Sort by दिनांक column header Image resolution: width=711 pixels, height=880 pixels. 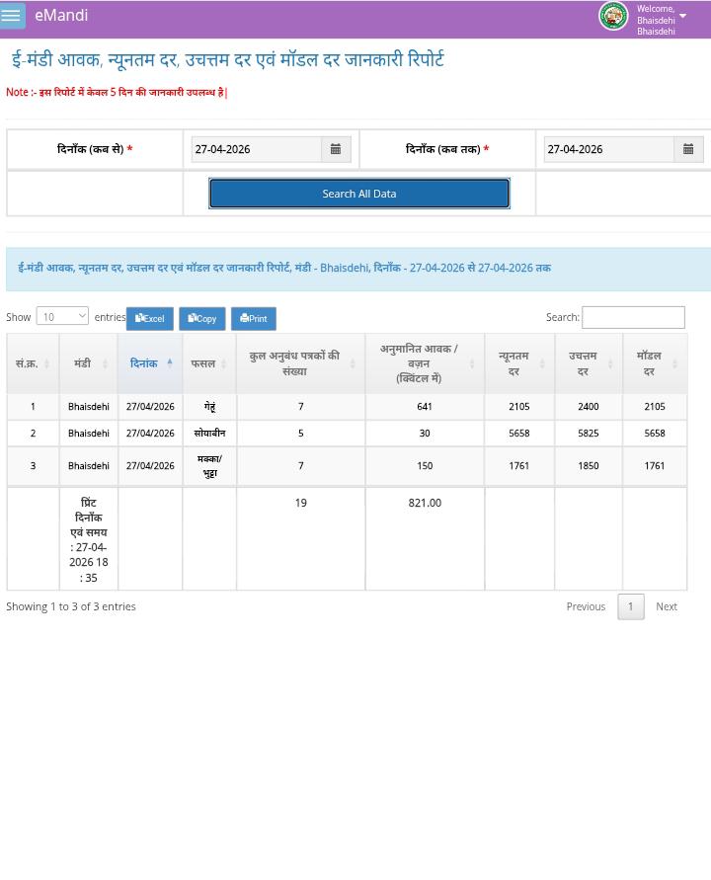[x=149, y=363]
